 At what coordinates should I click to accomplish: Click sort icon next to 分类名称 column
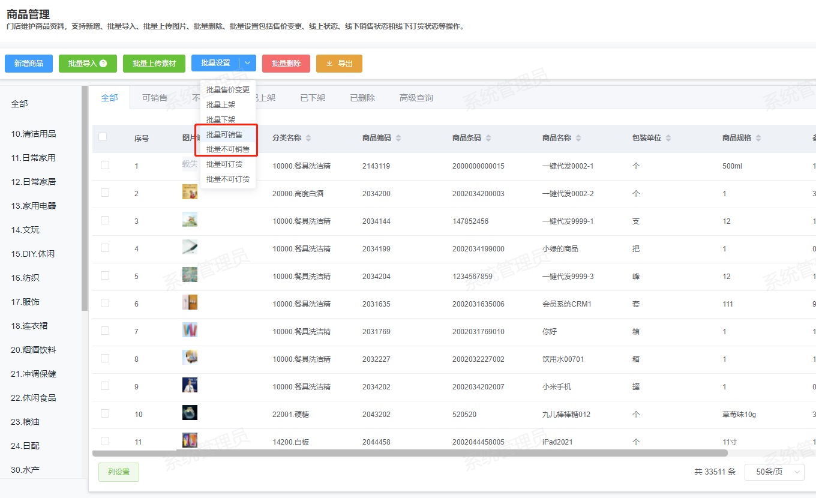(308, 138)
